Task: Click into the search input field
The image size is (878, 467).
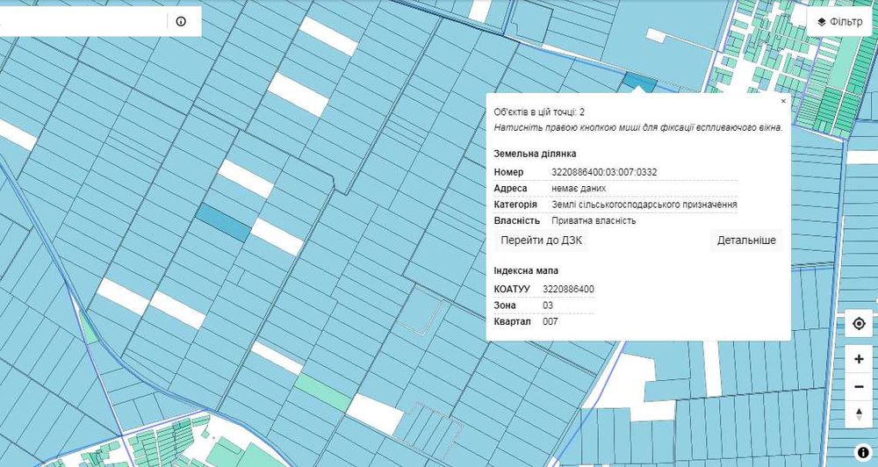Action: click(83, 21)
